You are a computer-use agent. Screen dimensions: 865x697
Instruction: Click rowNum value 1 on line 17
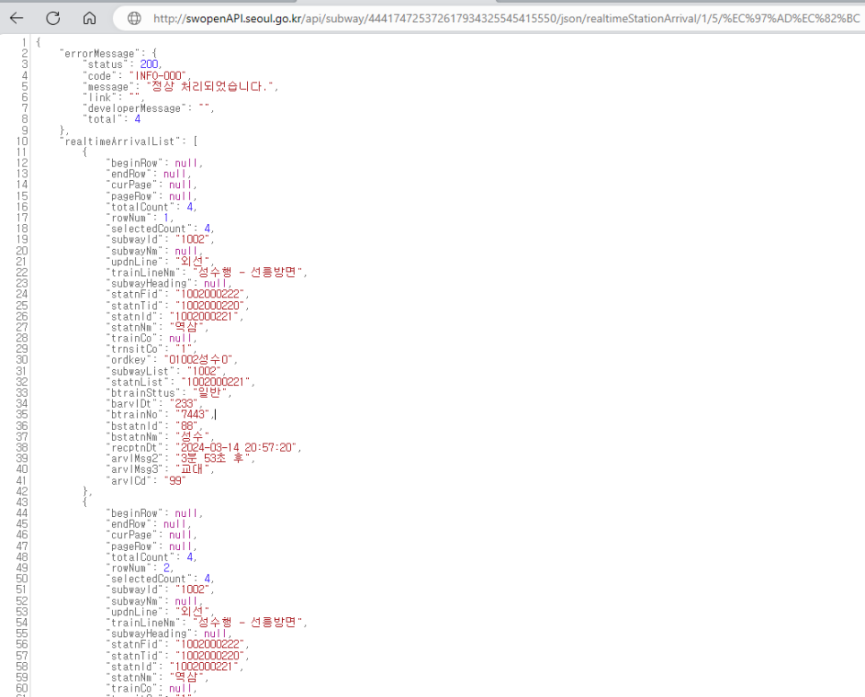pyautogui.click(x=166, y=218)
